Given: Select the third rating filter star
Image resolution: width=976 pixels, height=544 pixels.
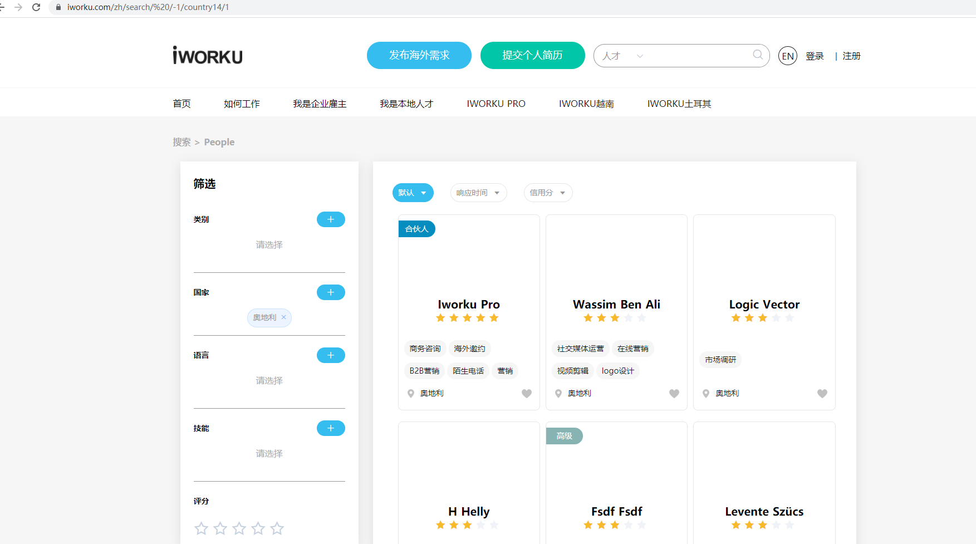Looking at the screenshot, I should 239,528.
